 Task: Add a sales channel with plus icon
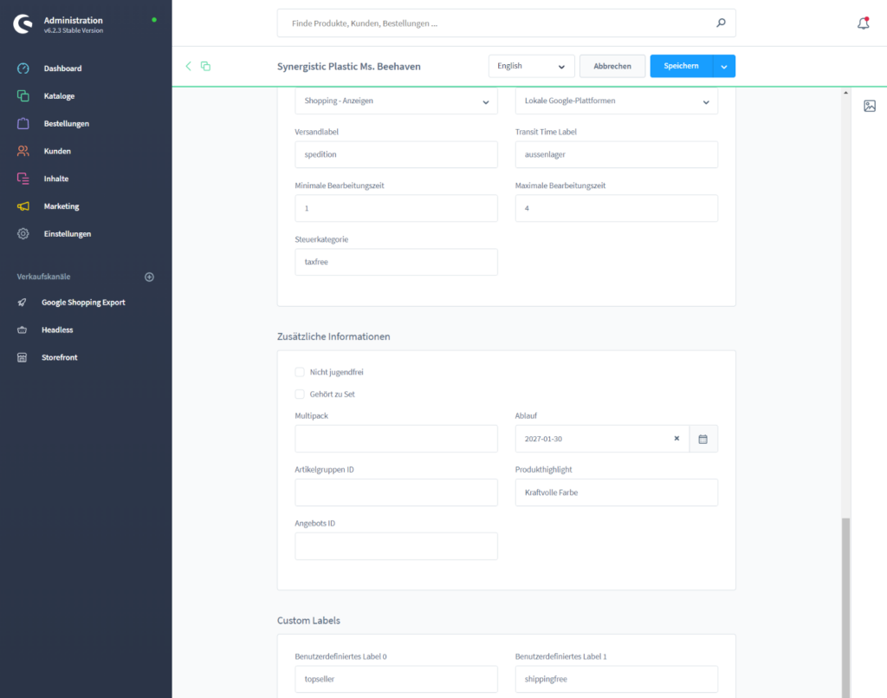pyautogui.click(x=149, y=277)
